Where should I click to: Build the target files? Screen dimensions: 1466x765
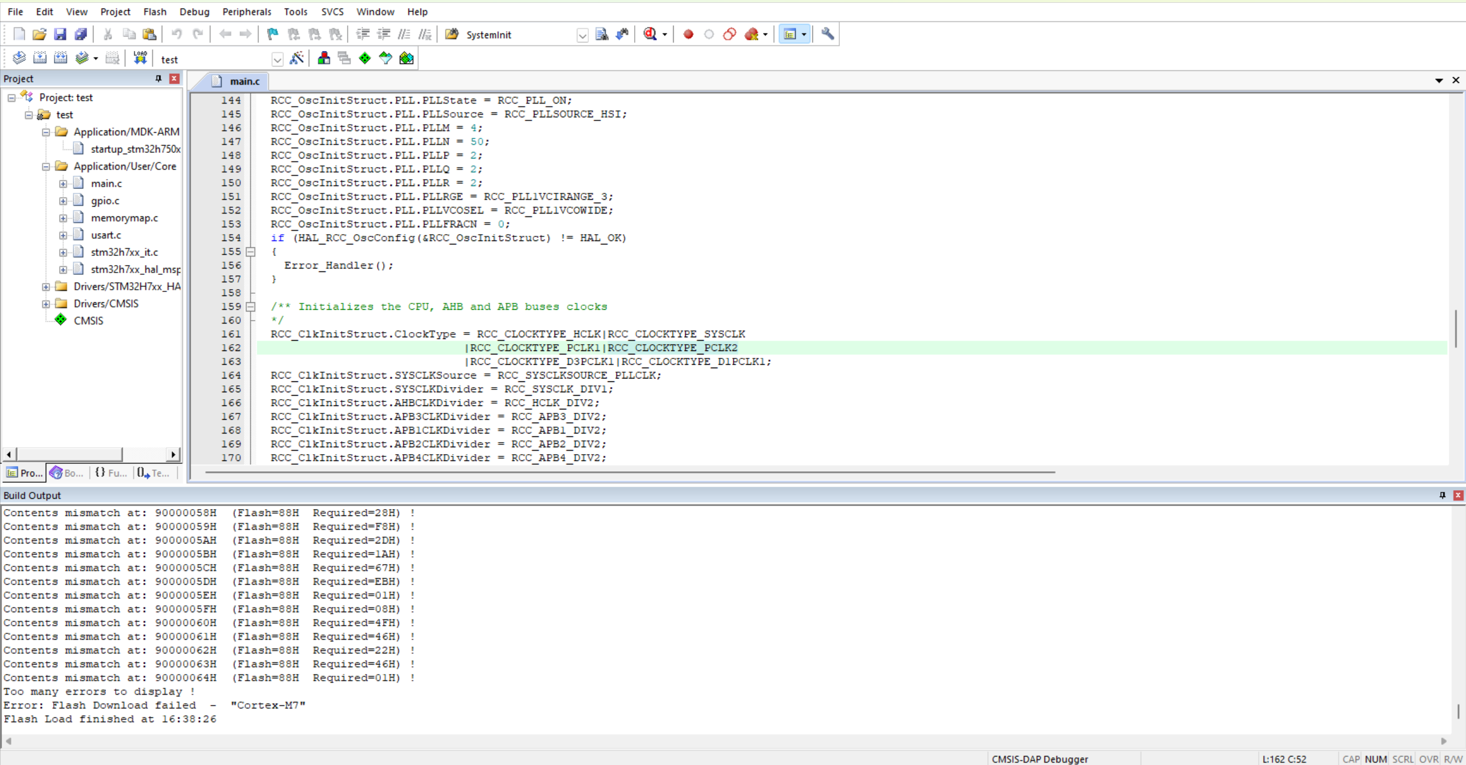click(40, 58)
